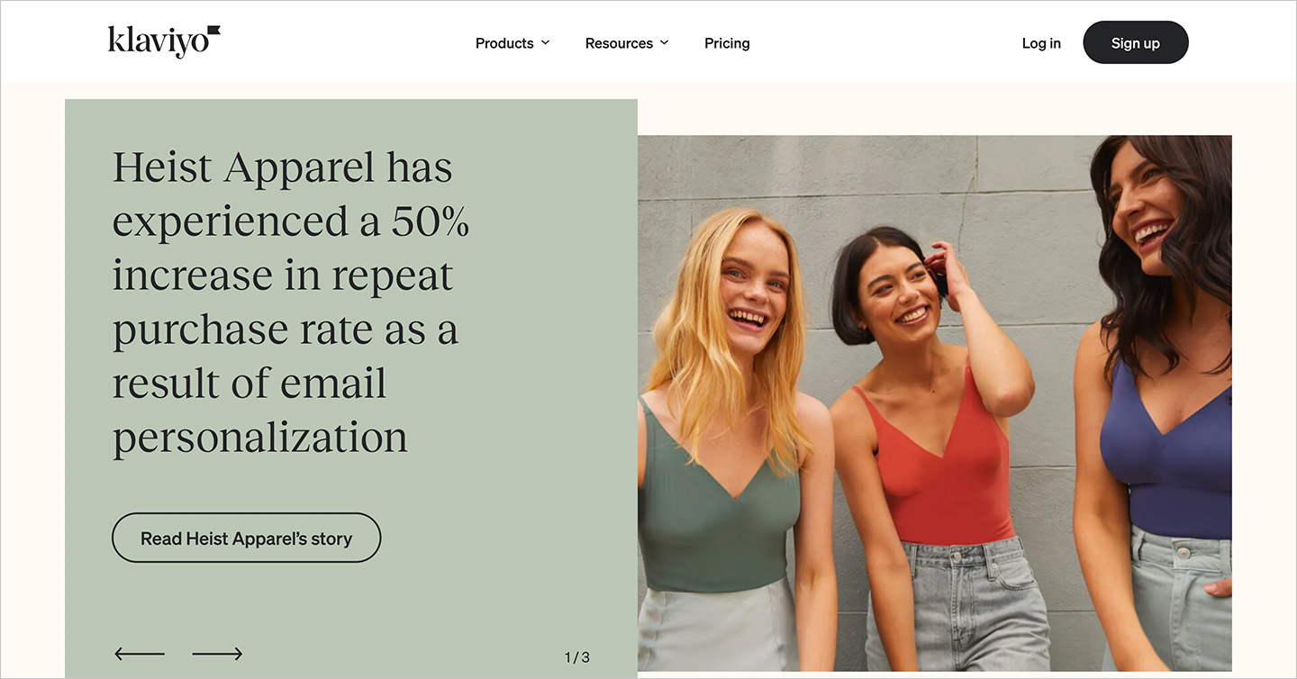
Task: Click the Heist Apparel headline text
Action: [291, 303]
